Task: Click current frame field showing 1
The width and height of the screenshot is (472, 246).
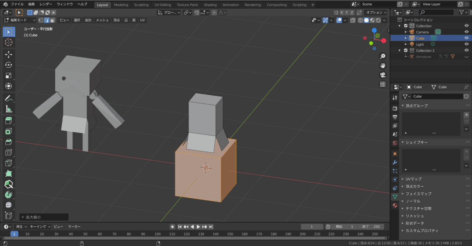Action: click(x=312, y=227)
